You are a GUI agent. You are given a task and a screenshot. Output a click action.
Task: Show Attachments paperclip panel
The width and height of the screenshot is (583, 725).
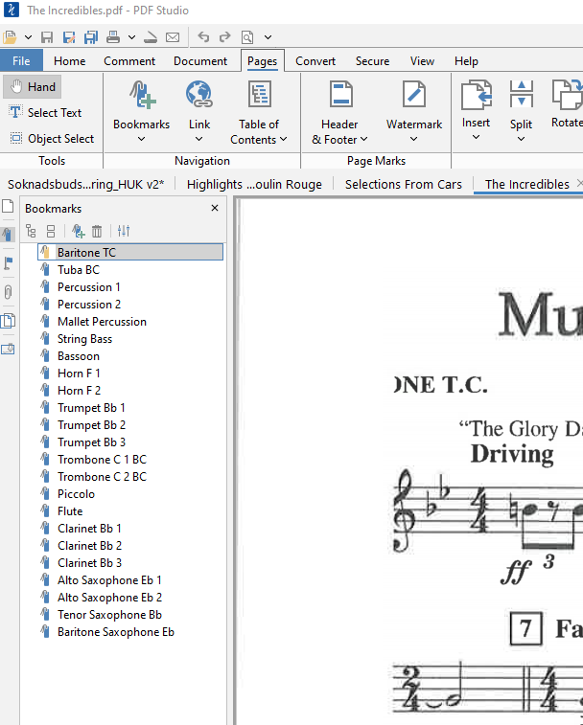tap(8, 292)
